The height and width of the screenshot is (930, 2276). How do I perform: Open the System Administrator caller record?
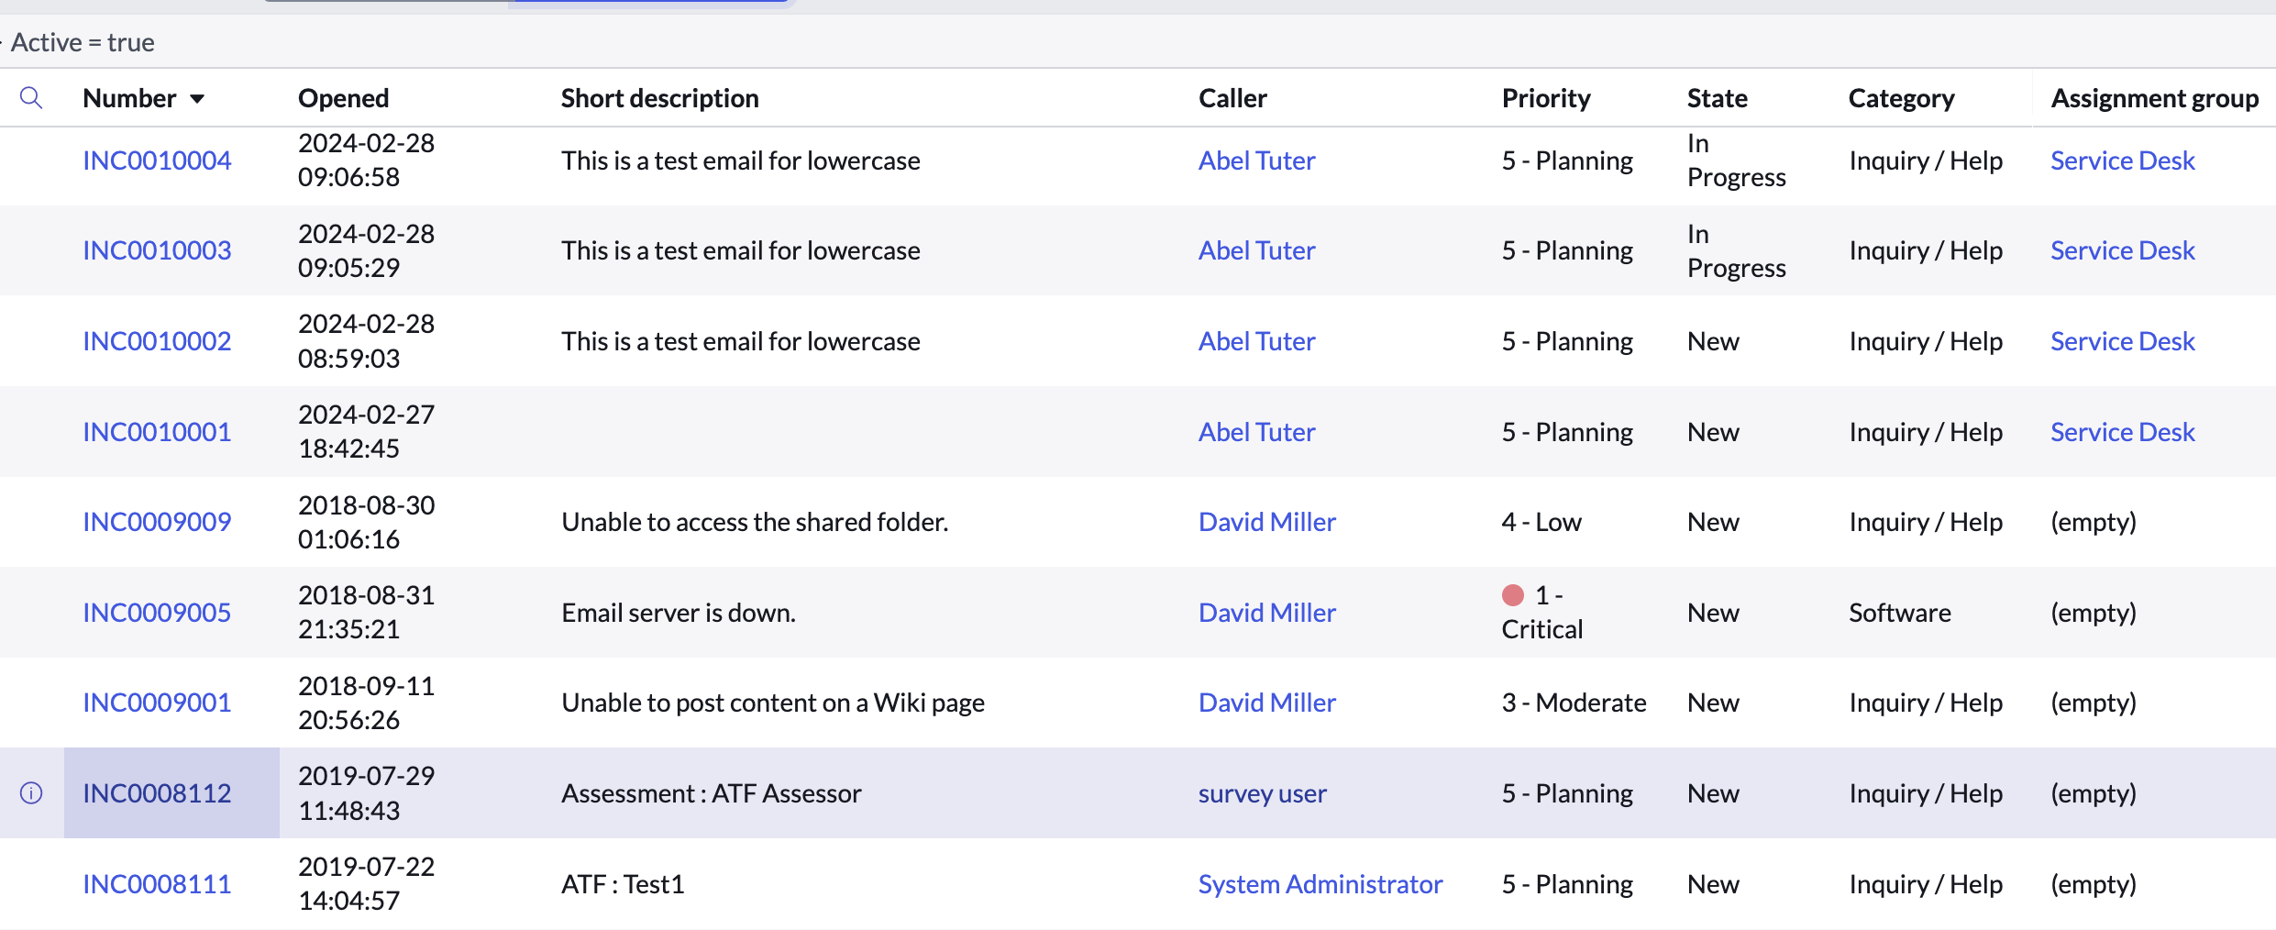click(1320, 884)
